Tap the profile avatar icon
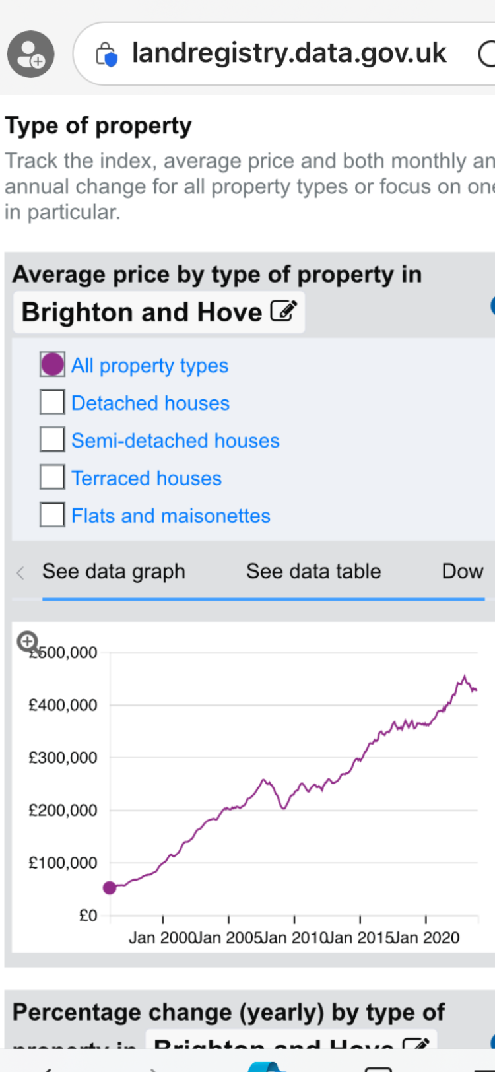The image size is (495, 1072). (30, 53)
